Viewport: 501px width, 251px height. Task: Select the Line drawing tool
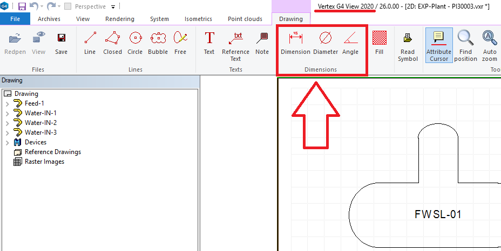pos(90,43)
